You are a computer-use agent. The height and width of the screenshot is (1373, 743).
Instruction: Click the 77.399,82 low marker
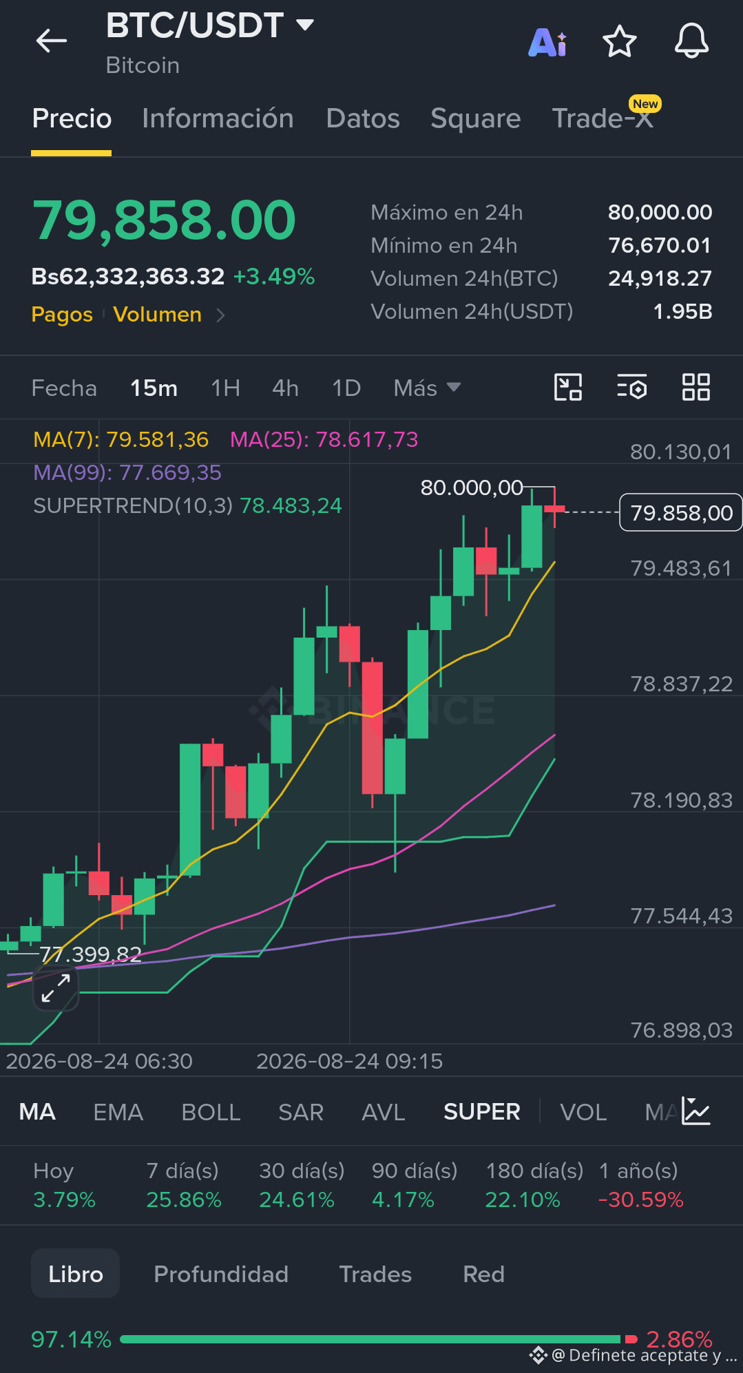[90, 954]
